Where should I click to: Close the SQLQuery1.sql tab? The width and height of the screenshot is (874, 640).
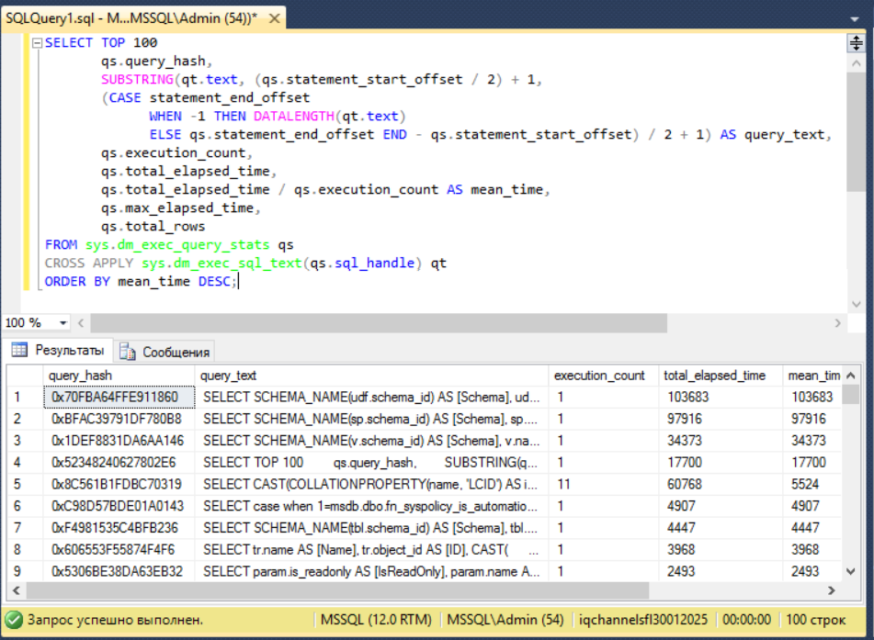click(x=274, y=18)
